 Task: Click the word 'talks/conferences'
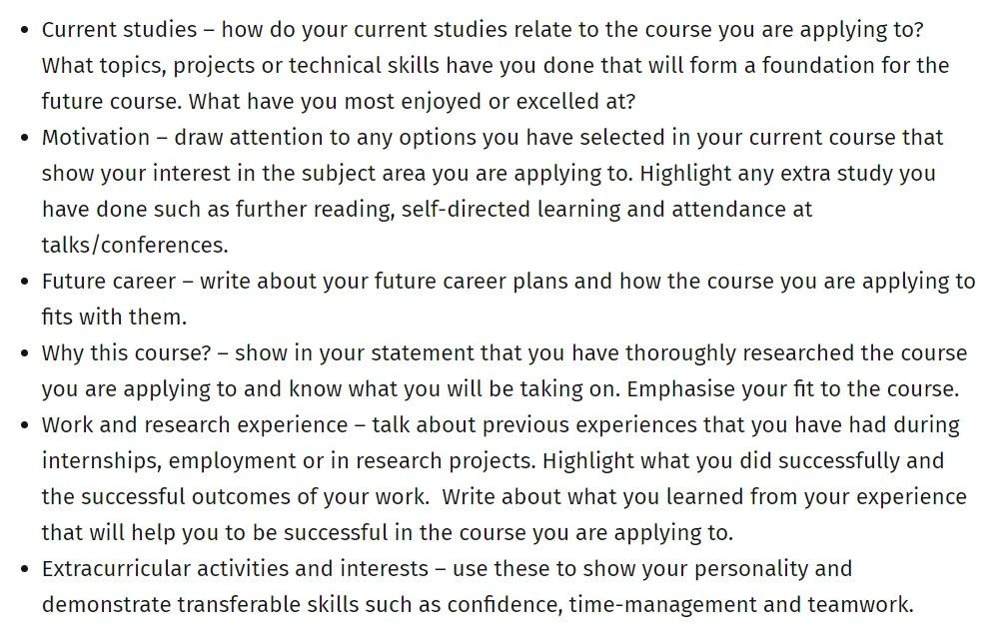(x=134, y=245)
